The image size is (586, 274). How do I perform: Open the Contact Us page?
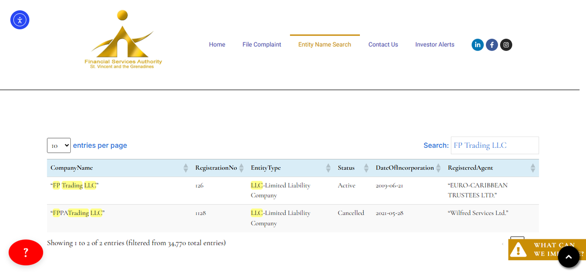click(x=383, y=44)
